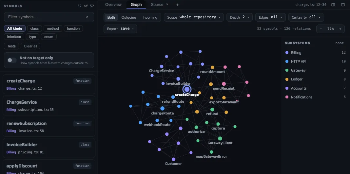Screen dimensions: 350x174
Task: Click 'none' in the Subsystems header
Action: (x=340, y=43)
